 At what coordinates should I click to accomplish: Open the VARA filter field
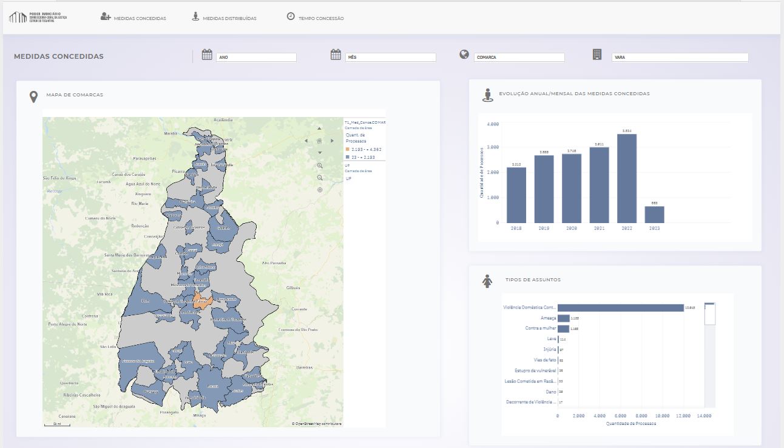(x=680, y=58)
